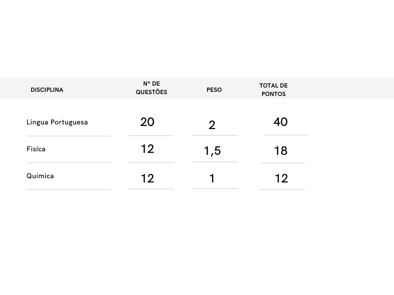Select Química's number of questions 12
The height and width of the screenshot is (295, 394).
pos(147,178)
